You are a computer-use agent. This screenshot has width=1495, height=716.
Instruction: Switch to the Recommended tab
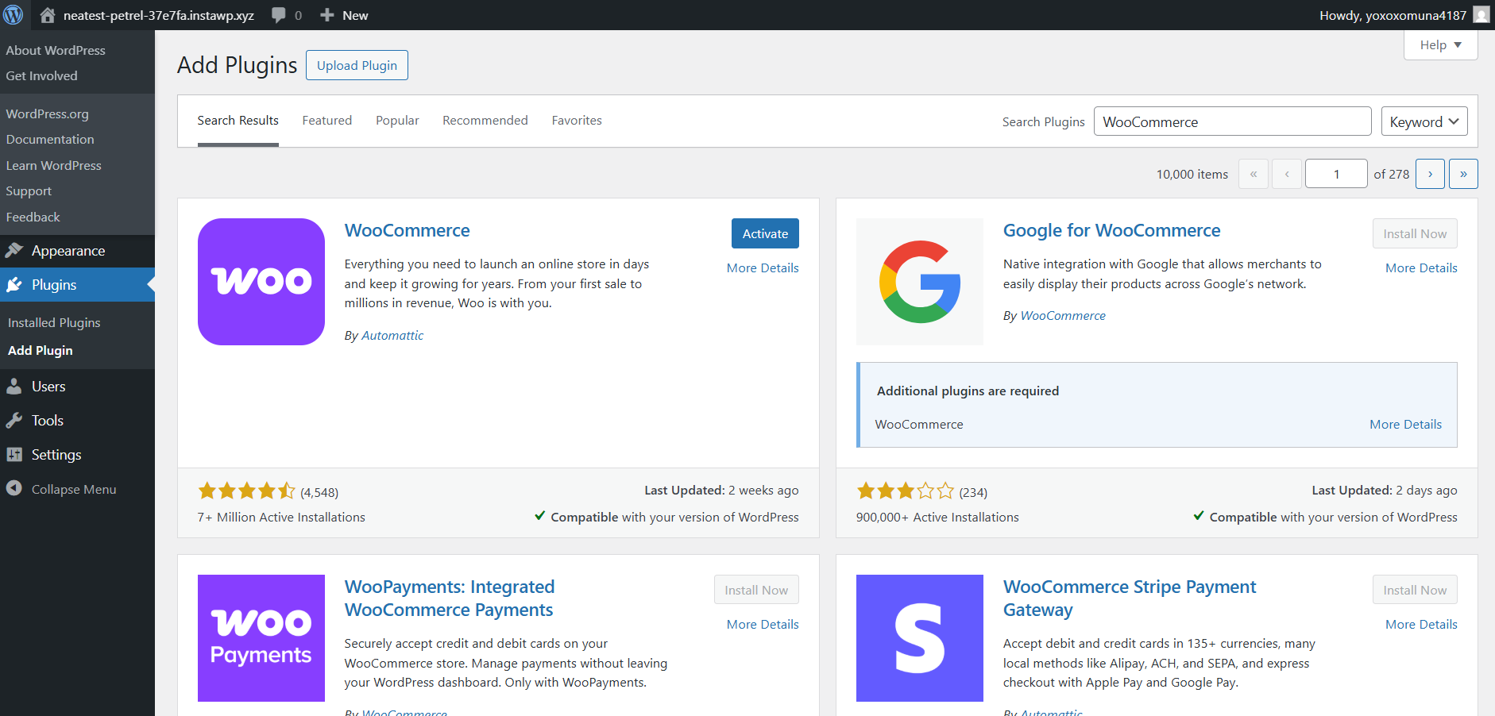pos(485,121)
